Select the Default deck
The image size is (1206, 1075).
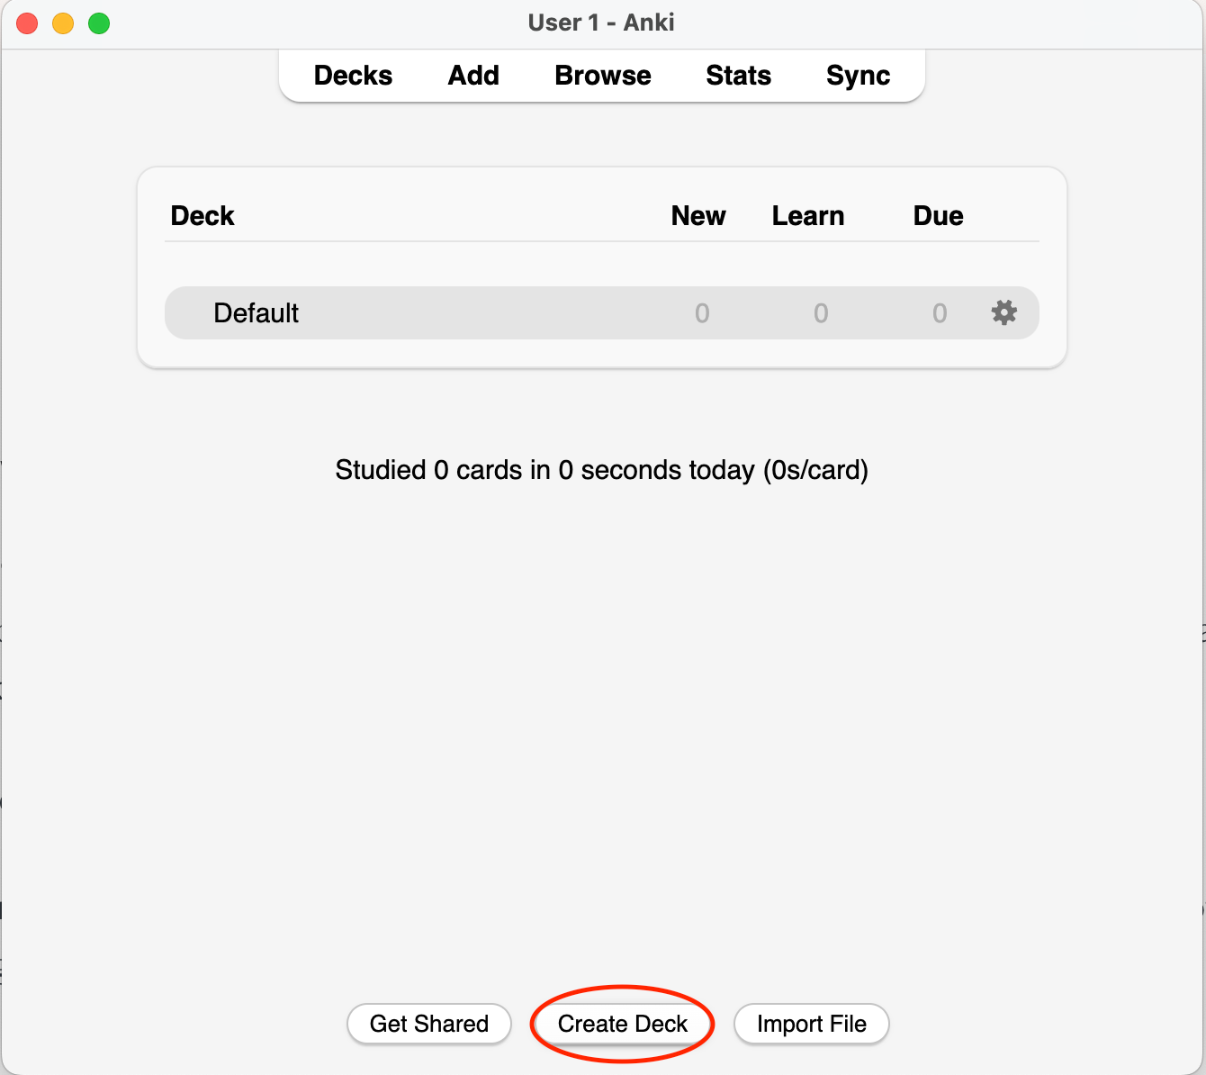256,313
